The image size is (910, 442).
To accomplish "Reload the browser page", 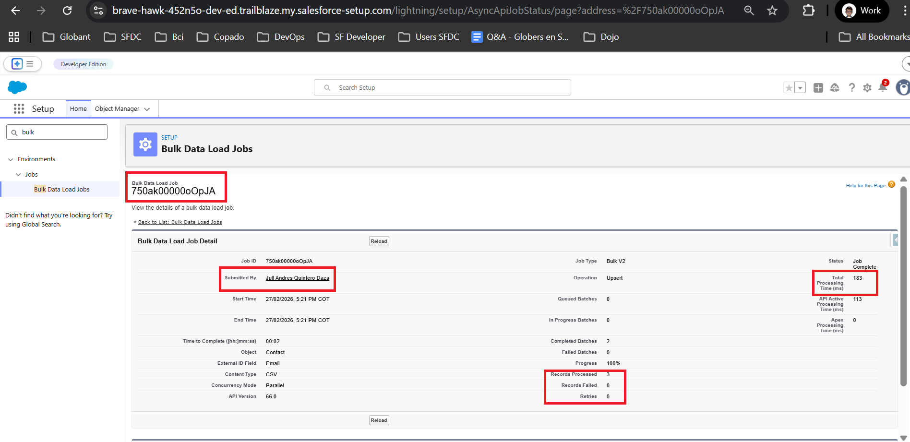I will coord(67,11).
